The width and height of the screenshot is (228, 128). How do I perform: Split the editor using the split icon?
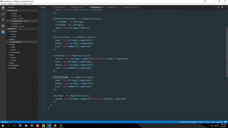[x=222, y=7]
